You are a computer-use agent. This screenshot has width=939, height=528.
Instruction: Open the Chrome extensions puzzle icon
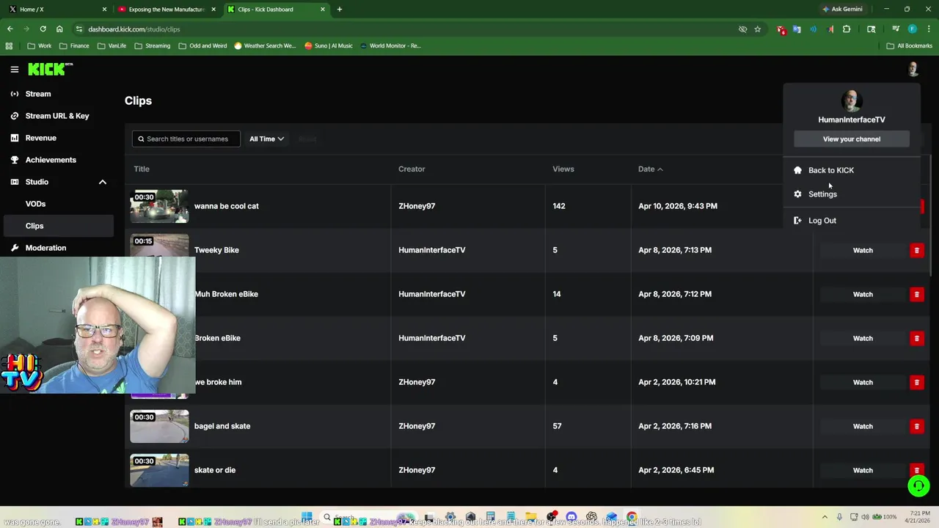847,29
